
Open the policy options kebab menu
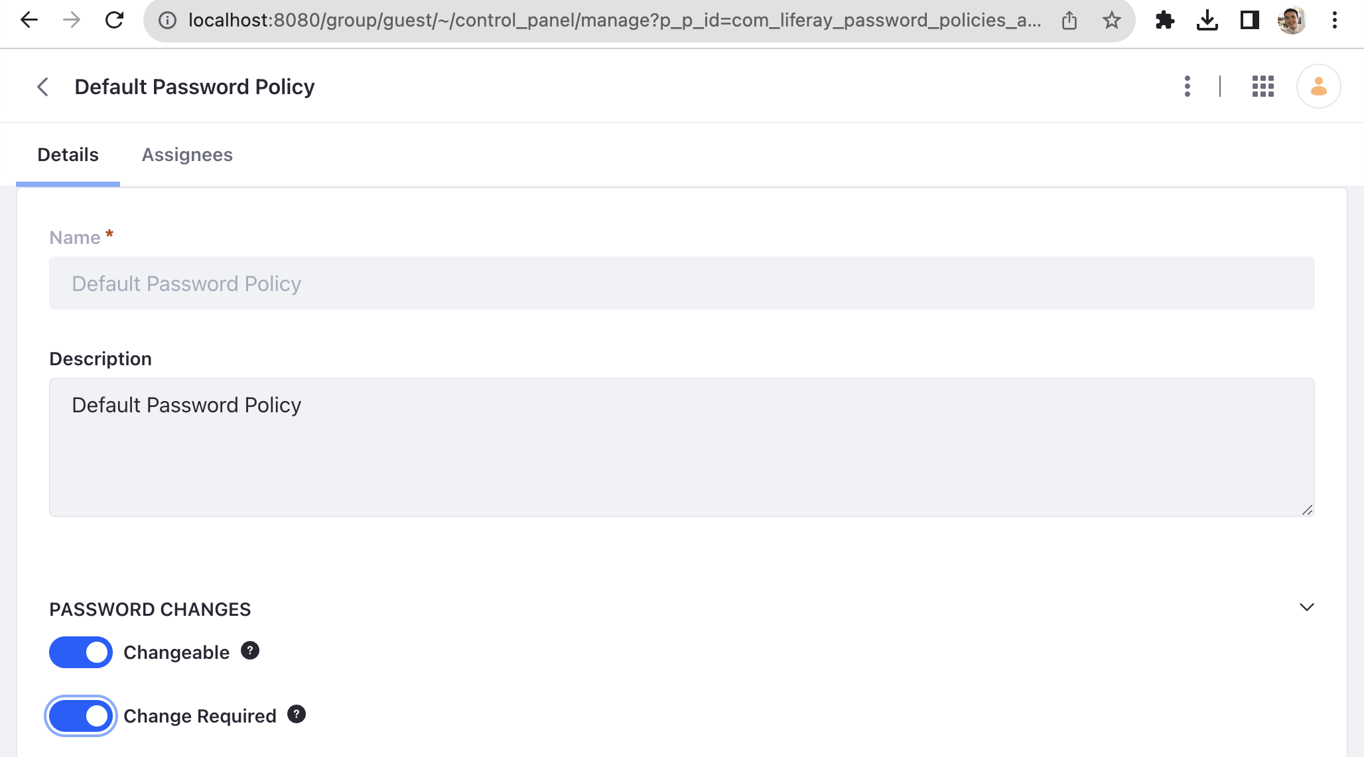(1188, 86)
